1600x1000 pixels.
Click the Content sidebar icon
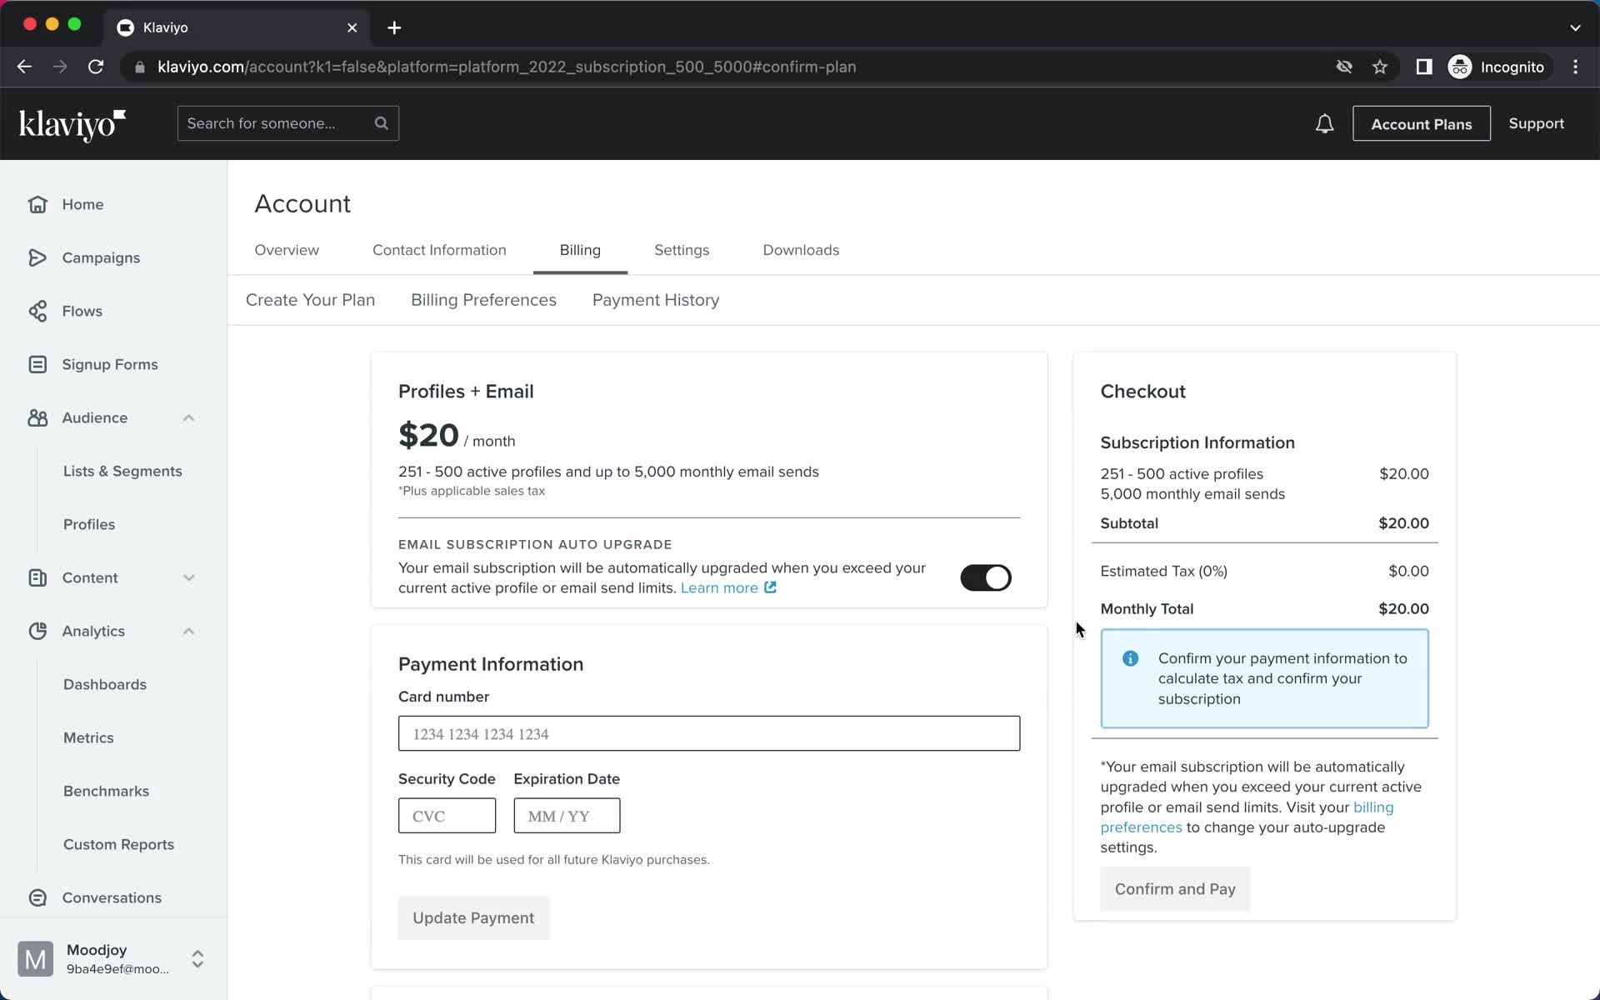[37, 577]
